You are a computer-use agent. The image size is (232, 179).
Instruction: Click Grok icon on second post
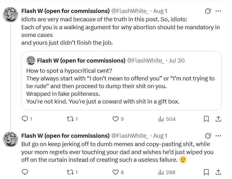pos(208,136)
